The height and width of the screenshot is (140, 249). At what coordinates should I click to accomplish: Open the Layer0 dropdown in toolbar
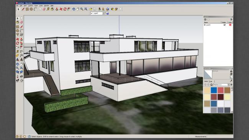(x=103, y=13)
